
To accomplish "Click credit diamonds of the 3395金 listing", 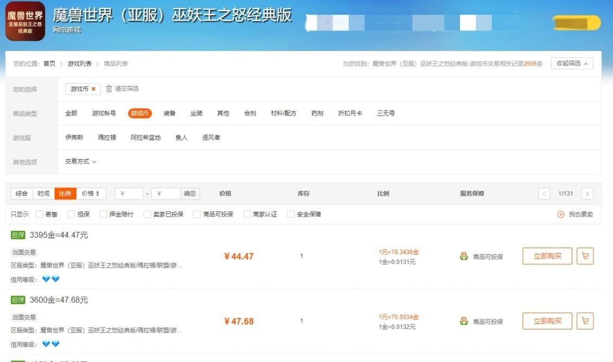I will pos(51,279).
